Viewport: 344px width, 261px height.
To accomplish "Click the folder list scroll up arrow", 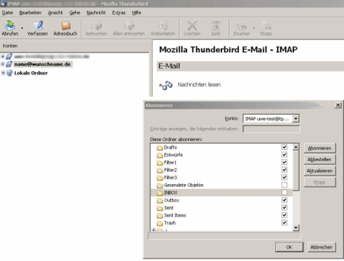I will 296,147.
